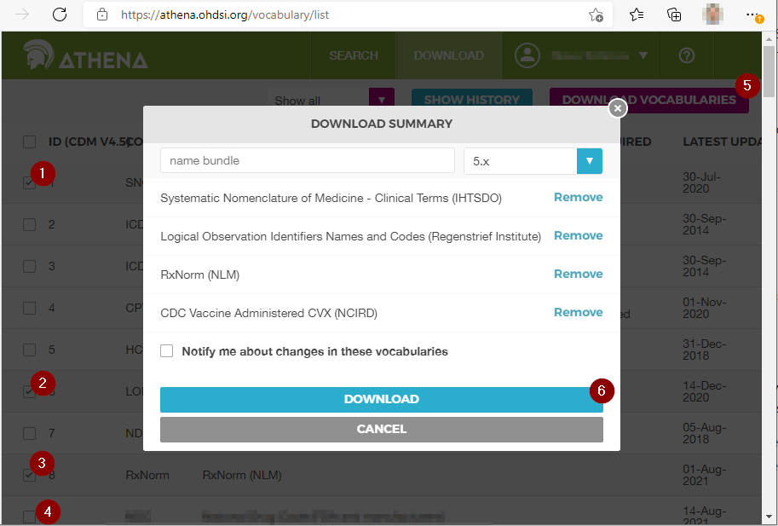778x526 pixels.
Task: Expand the Show all filter dropdown
Action: (381, 99)
